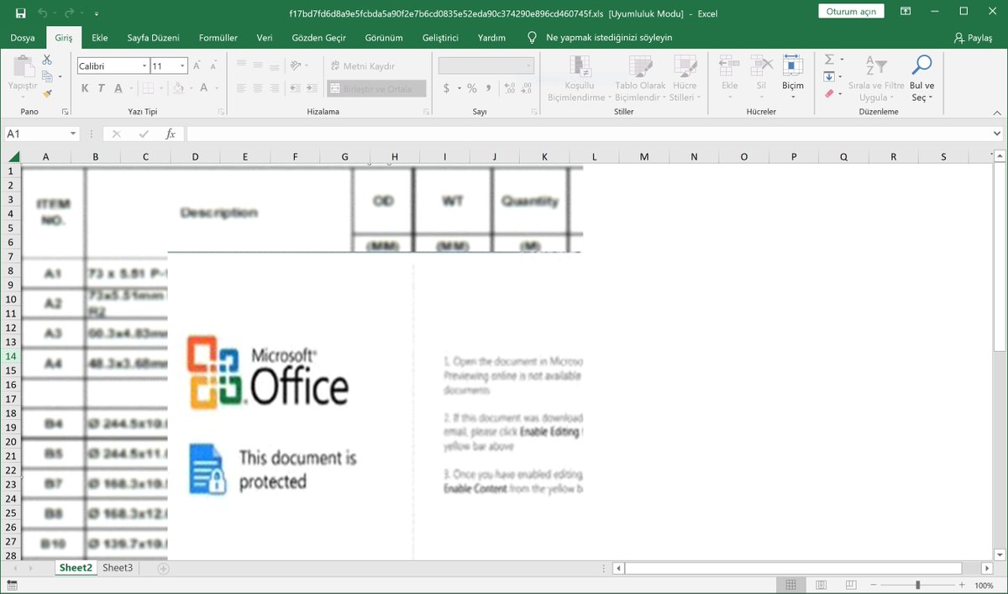
Task: Click the percent style icon
Action: pos(472,88)
